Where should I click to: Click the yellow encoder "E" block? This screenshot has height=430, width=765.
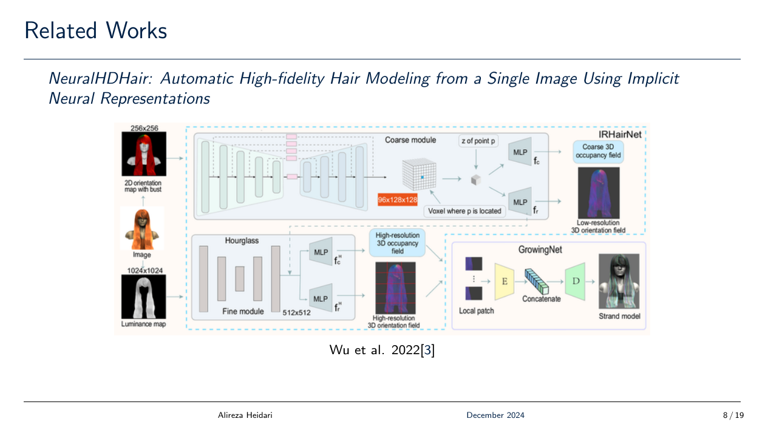pyautogui.click(x=505, y=281)
